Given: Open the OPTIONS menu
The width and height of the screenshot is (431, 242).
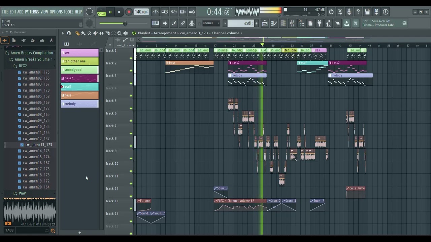Looking at the screenshot, I should [x=56, y=12].
